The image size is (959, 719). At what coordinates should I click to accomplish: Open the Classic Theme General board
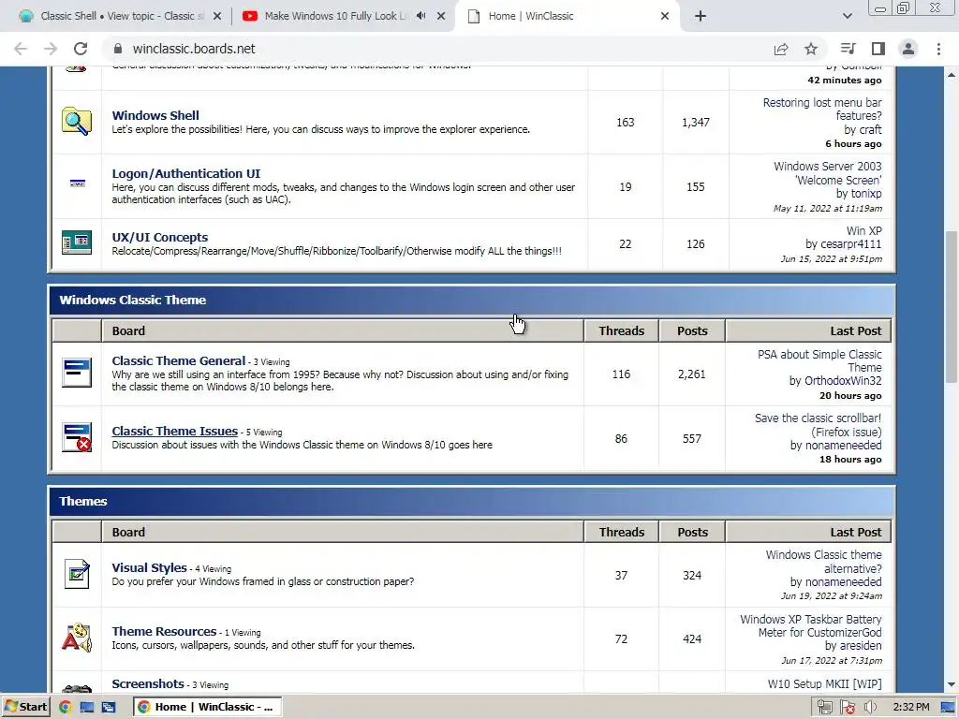179,360
